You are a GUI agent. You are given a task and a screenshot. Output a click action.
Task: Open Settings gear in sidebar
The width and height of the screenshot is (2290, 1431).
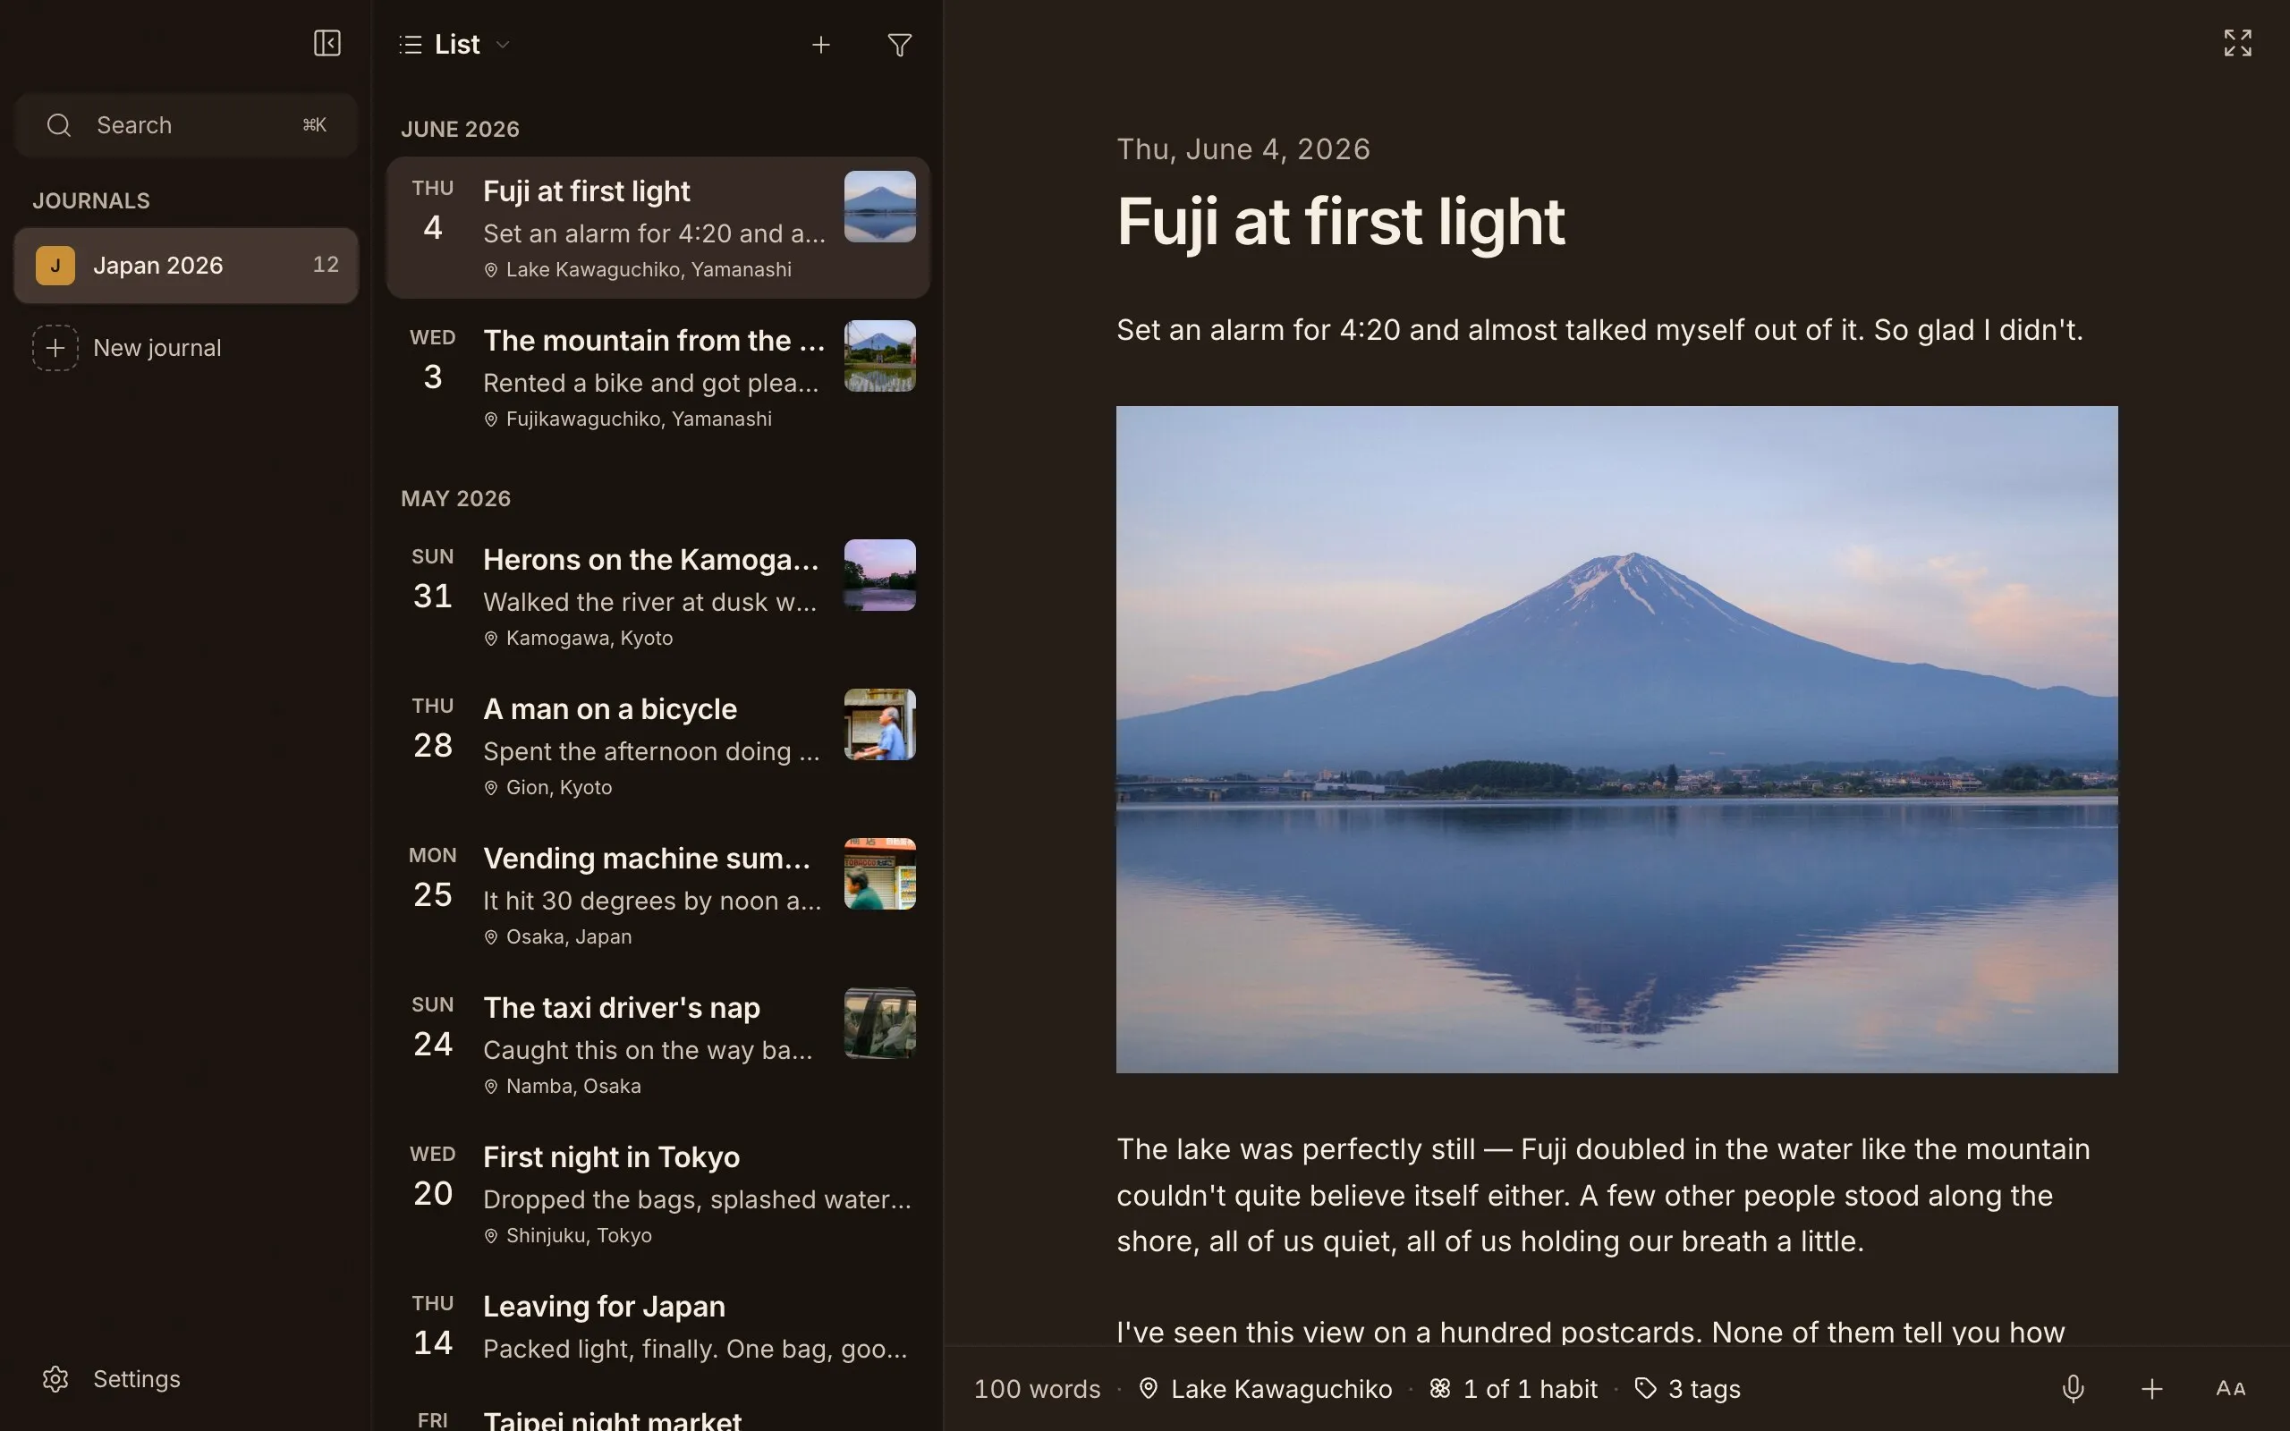tap(55, 1379)
